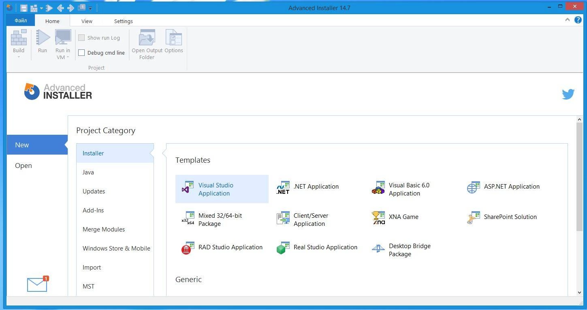Select the RAD Studio Application template
The image size is (587, 310).
(222, 248)
